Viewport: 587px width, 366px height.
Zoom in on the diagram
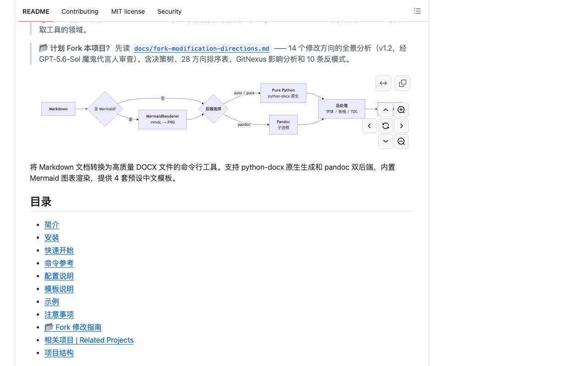tap(401, 110)
